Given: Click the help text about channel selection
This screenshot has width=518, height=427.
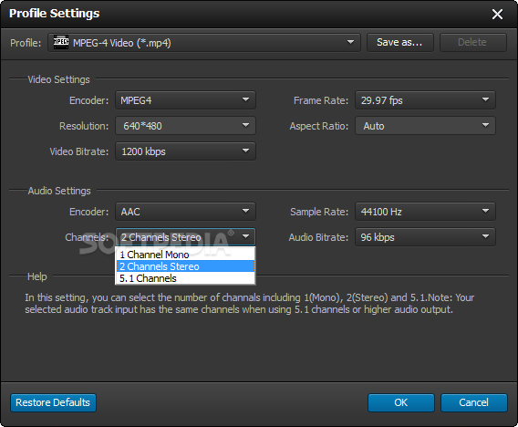Looking at the screenshot, I should click(x=249, y=304).
